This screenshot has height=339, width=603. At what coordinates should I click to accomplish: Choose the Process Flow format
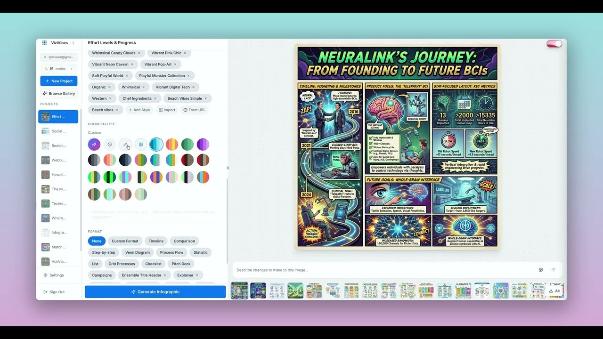tap(171, 252)
